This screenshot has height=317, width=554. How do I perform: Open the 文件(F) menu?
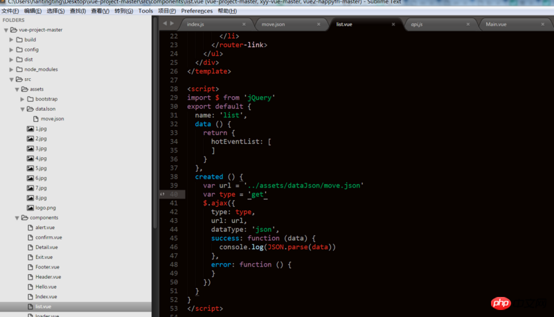click(x=10, y=11)
